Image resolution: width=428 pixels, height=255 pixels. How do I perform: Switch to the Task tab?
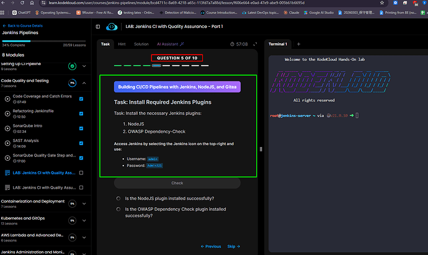coord(105,44)
